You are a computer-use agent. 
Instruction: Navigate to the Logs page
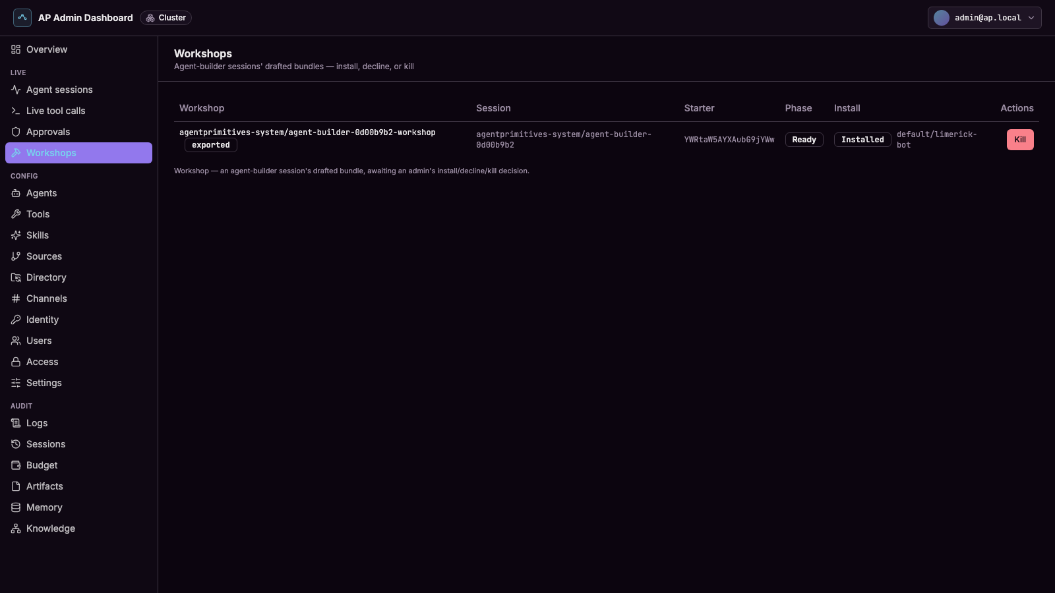pyautogui.click(x=78, y=423)
